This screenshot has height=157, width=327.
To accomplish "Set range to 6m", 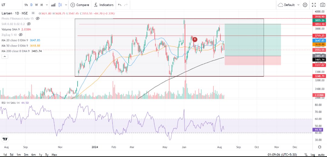I will 33,155.
